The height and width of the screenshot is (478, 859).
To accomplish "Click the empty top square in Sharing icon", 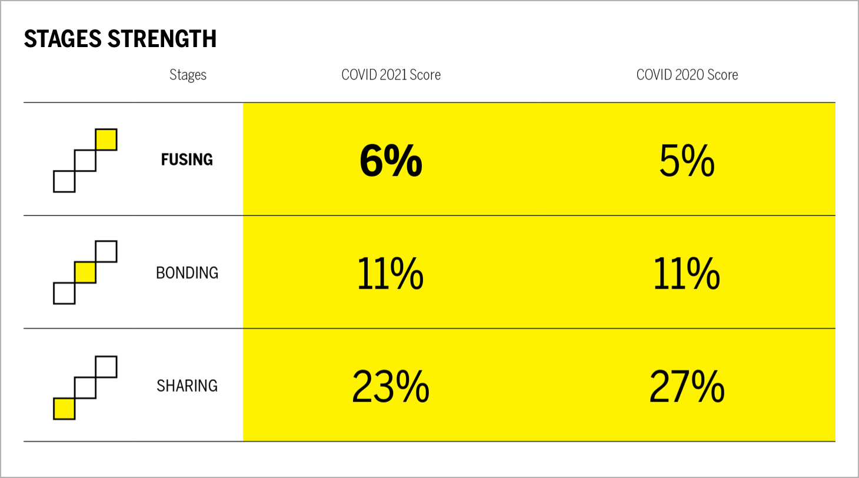I will [106, 367].
